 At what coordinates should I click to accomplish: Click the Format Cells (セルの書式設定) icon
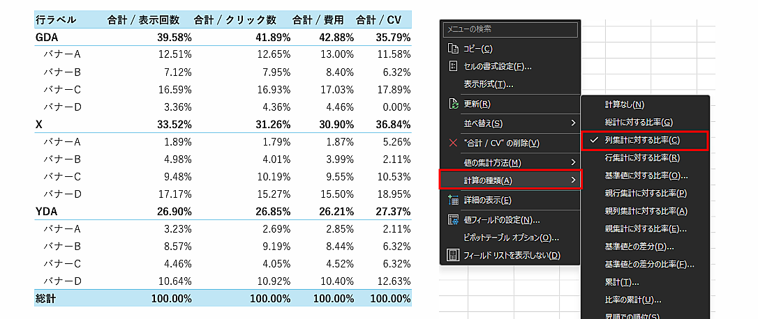[453, 66]
